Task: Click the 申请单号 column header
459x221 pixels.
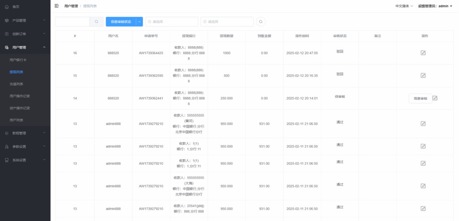Action: pos(151,36)
